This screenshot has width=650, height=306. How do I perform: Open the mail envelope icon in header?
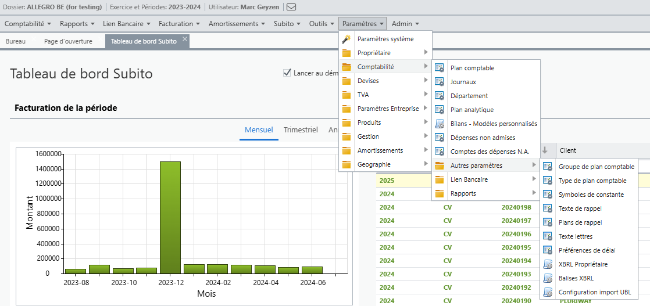[291, 7]
